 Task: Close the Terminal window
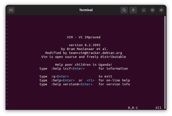(161, 10)
